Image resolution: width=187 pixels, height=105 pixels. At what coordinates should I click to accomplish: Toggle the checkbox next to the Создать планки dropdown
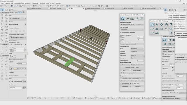coord(133,84)
